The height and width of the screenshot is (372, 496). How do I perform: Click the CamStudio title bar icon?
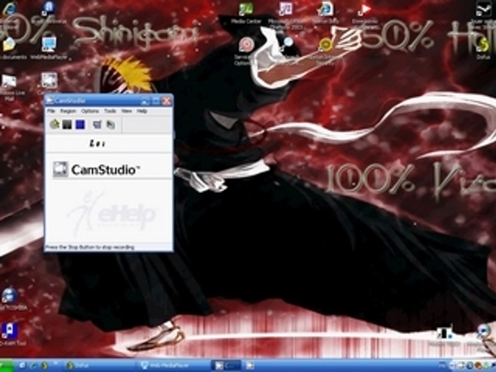(50, 101)
